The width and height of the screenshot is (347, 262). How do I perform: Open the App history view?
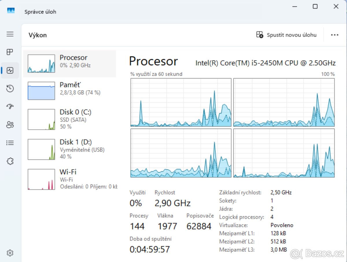pyautogui.click(x=10, y=88)
